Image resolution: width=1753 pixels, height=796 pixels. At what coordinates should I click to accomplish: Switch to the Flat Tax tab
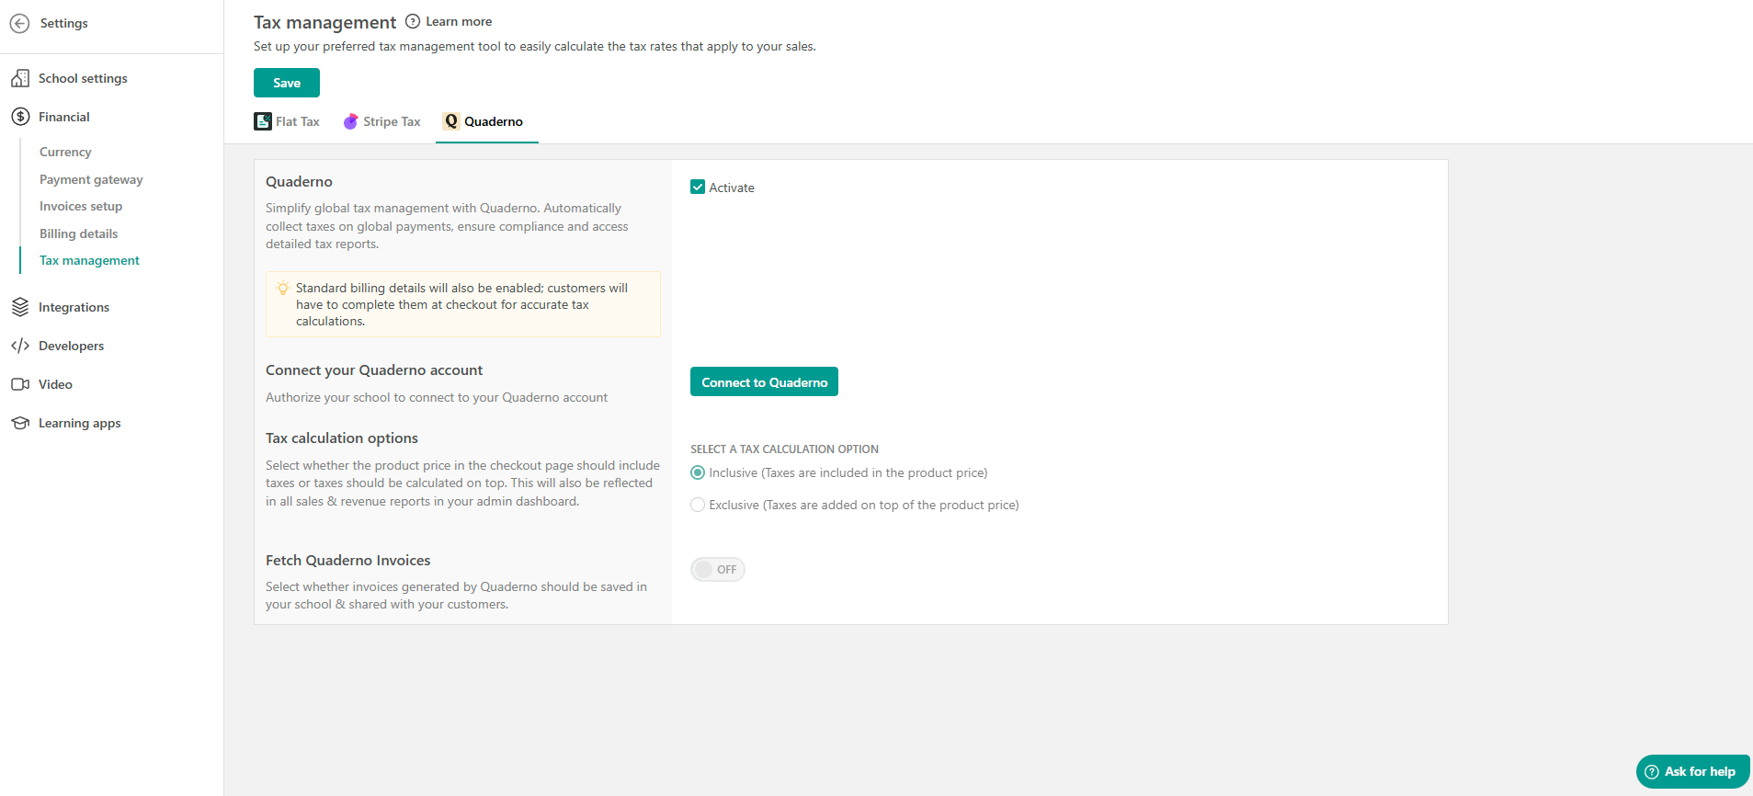coord(287,121)
